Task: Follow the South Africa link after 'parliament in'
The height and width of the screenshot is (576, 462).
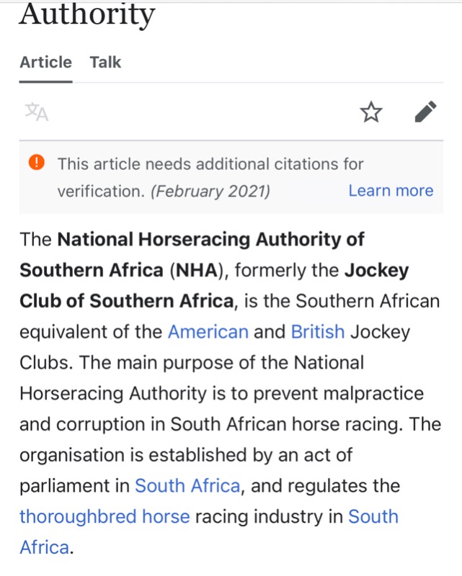Action: click(187, 486)
